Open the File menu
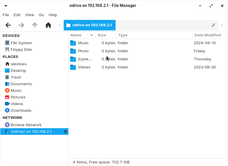Screen dimensions: 228x166 click(6, 15)
